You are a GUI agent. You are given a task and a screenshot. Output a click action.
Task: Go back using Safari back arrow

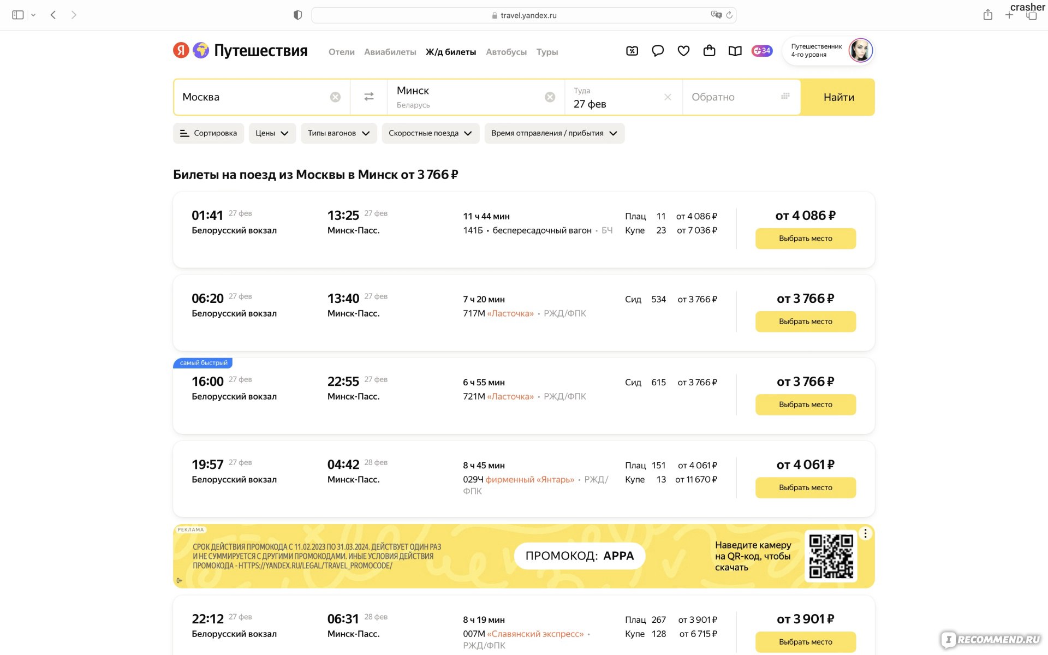coord(53,15)
